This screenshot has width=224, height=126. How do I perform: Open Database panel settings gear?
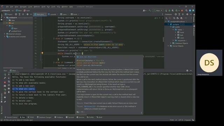(x=187, y=14)
